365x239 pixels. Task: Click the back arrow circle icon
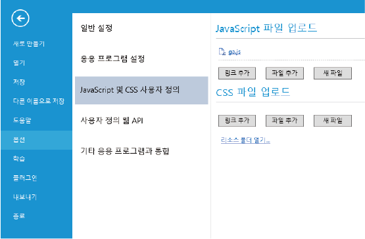click(x=20, y=18)
